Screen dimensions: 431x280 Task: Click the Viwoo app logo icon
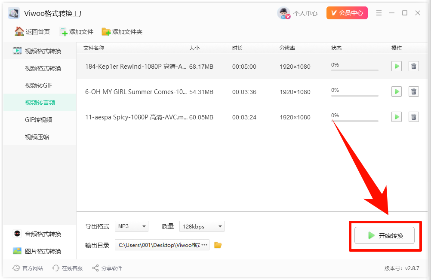pyautogui.click(x=14, y=13)
